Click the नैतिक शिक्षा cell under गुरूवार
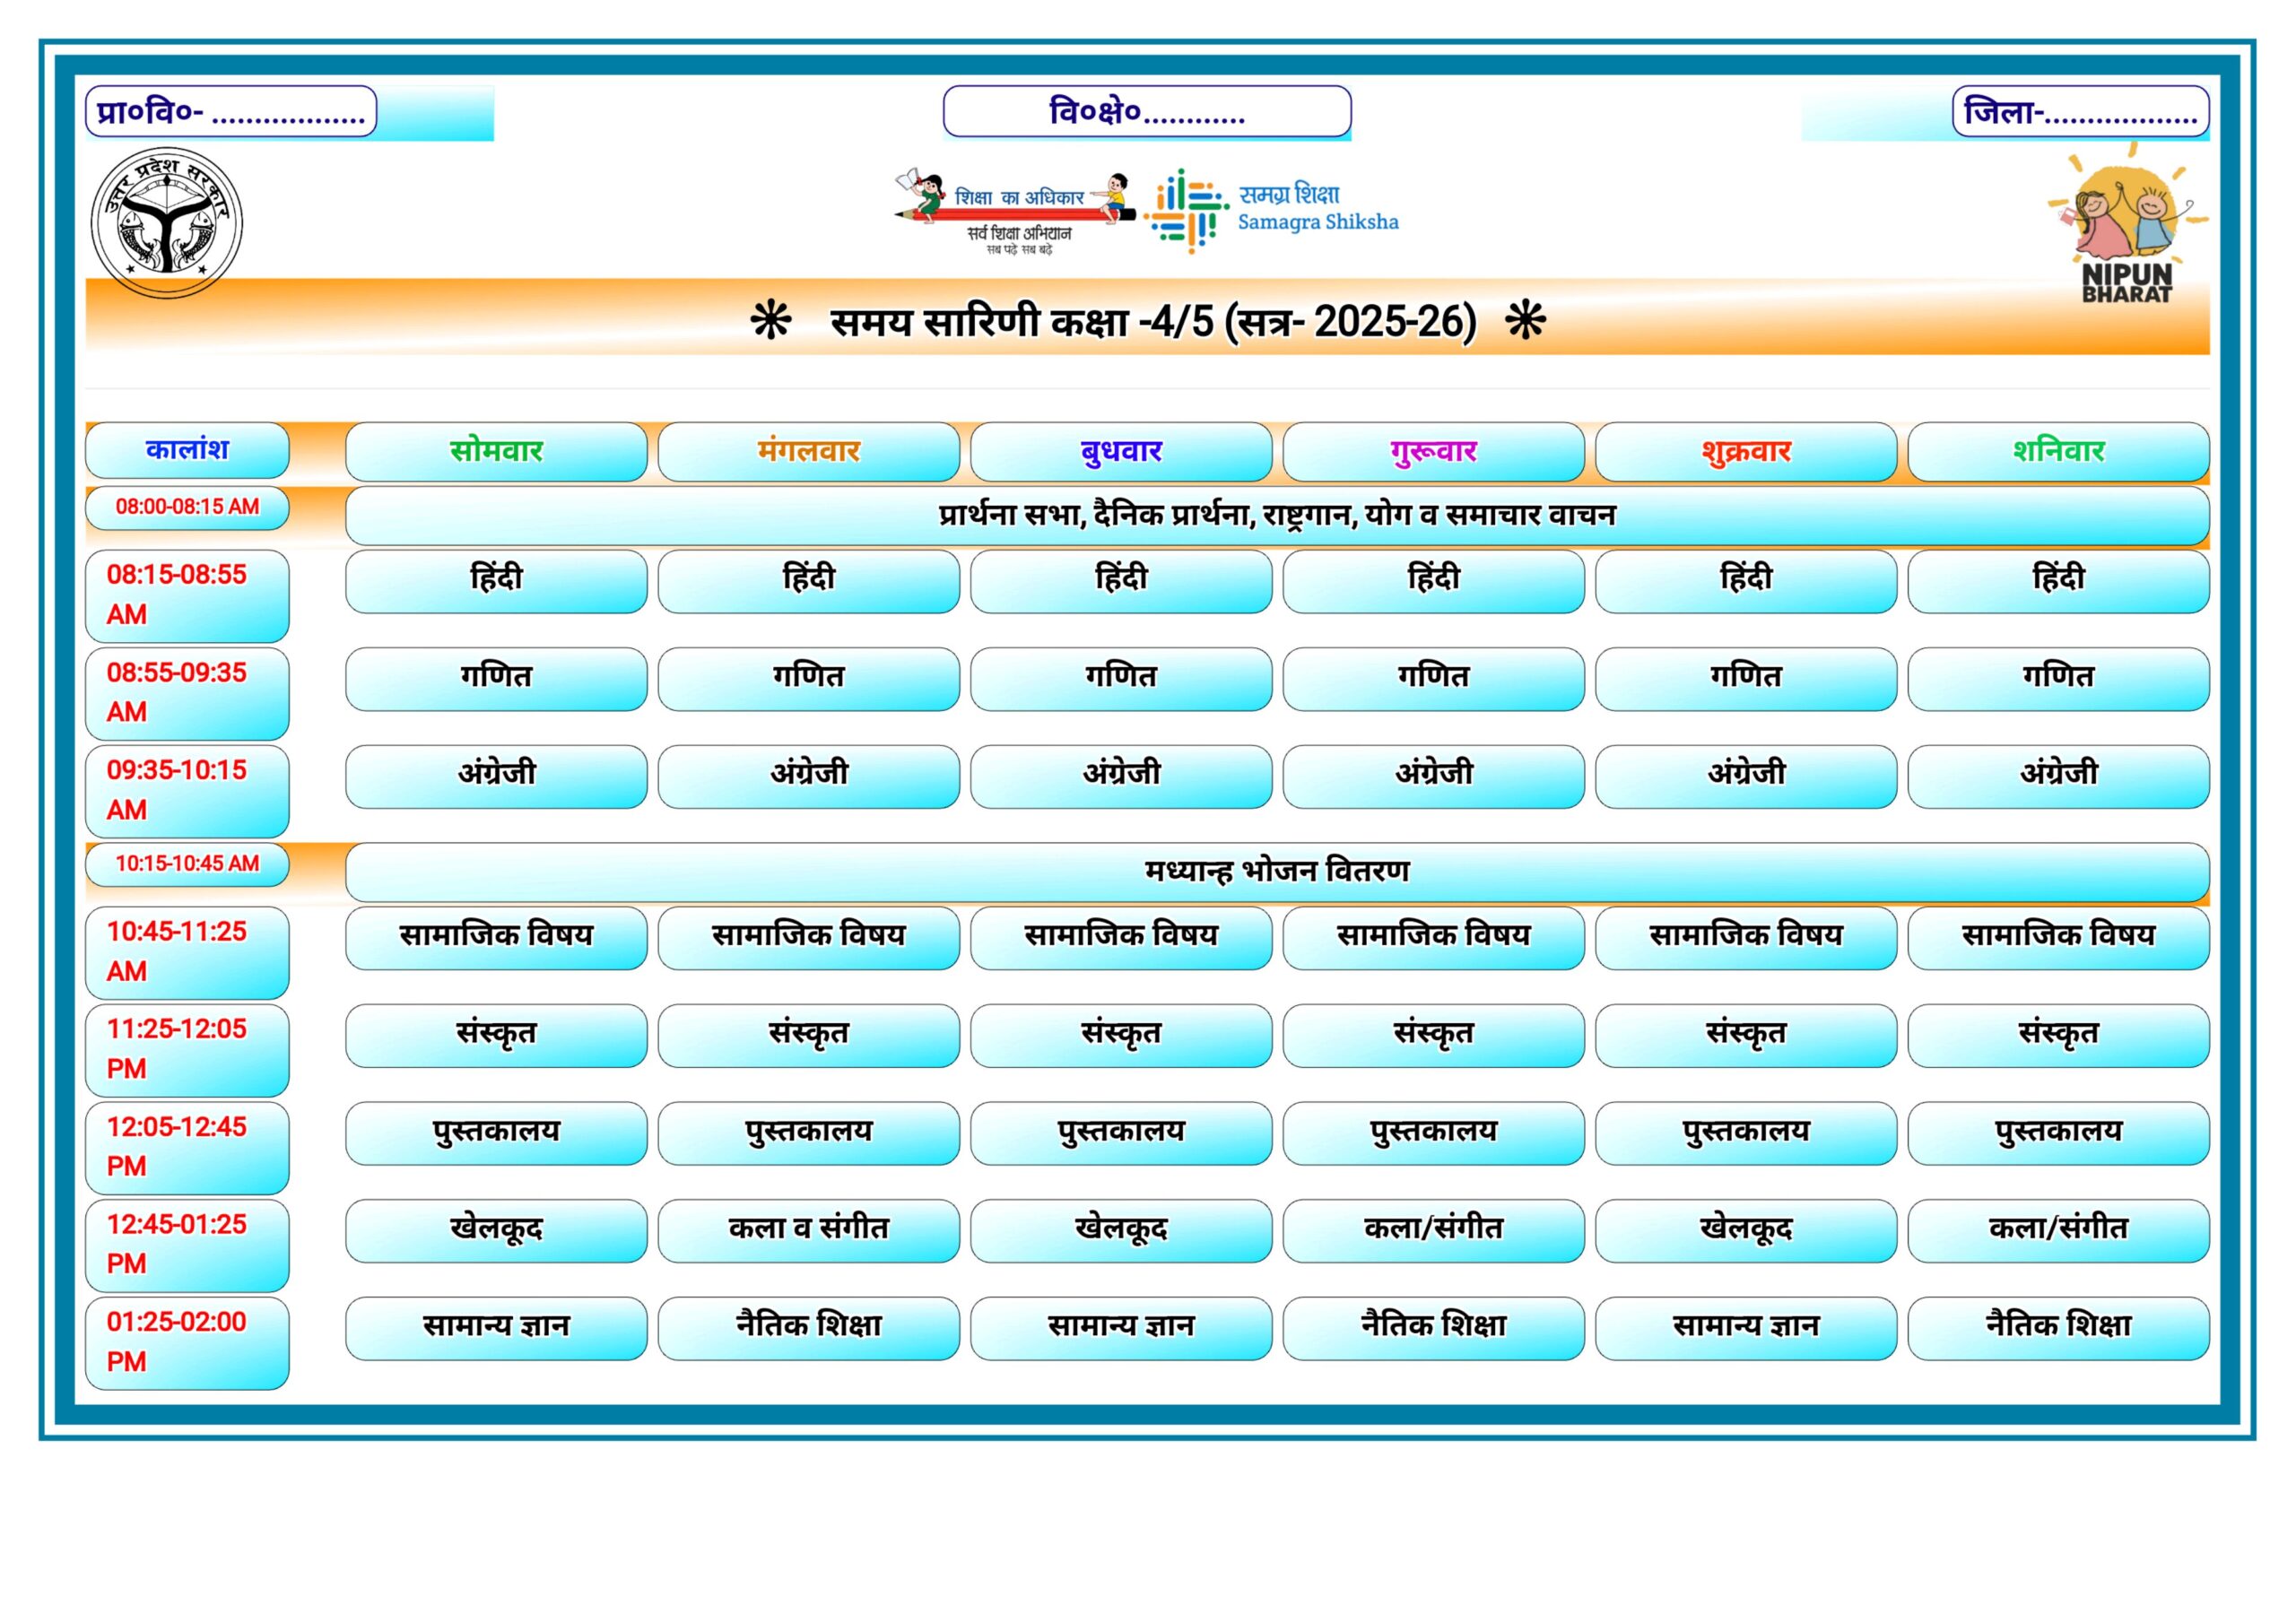 [x=1434, y=1328]
